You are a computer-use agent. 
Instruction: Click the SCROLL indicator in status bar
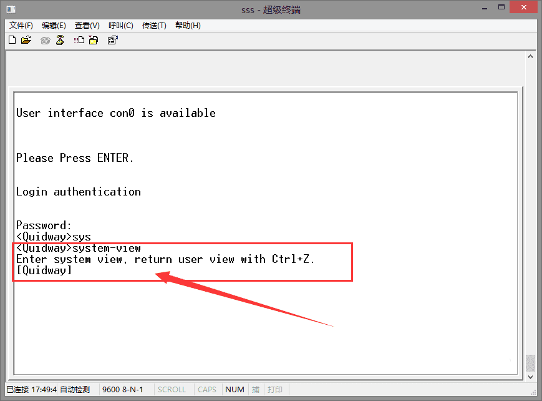click(172, 390)
